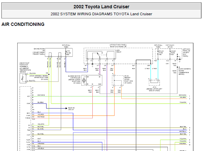Click the BLU/BLK label on terminal 7 row
This screenshot has height=151, width=205.
pos(41,102)
